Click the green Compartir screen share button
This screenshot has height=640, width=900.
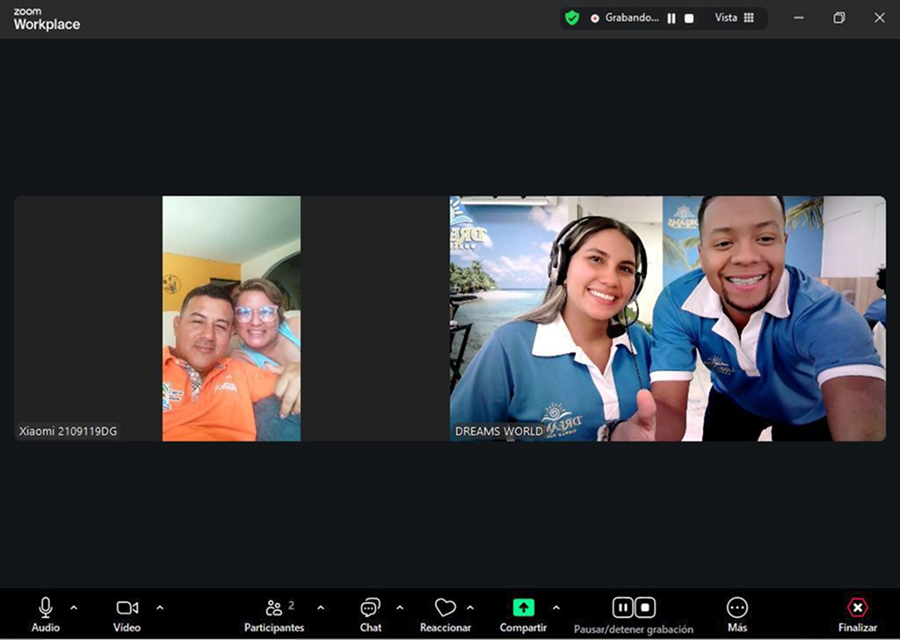coord(523,607)
